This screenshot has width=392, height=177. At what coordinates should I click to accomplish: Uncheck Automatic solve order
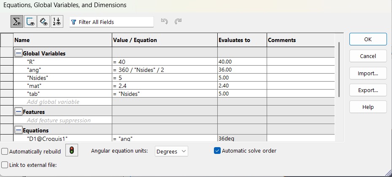tap(218, 151)
